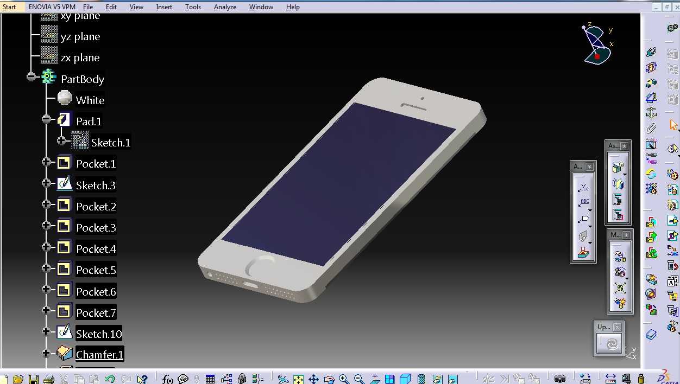Collapse the Pad.1 node
Screen dimensions: 680x384
[x=47, y=119]
